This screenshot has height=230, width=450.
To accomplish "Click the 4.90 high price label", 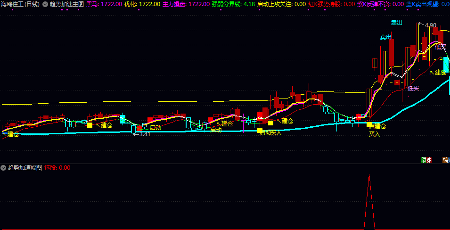I will pos(431,25).
